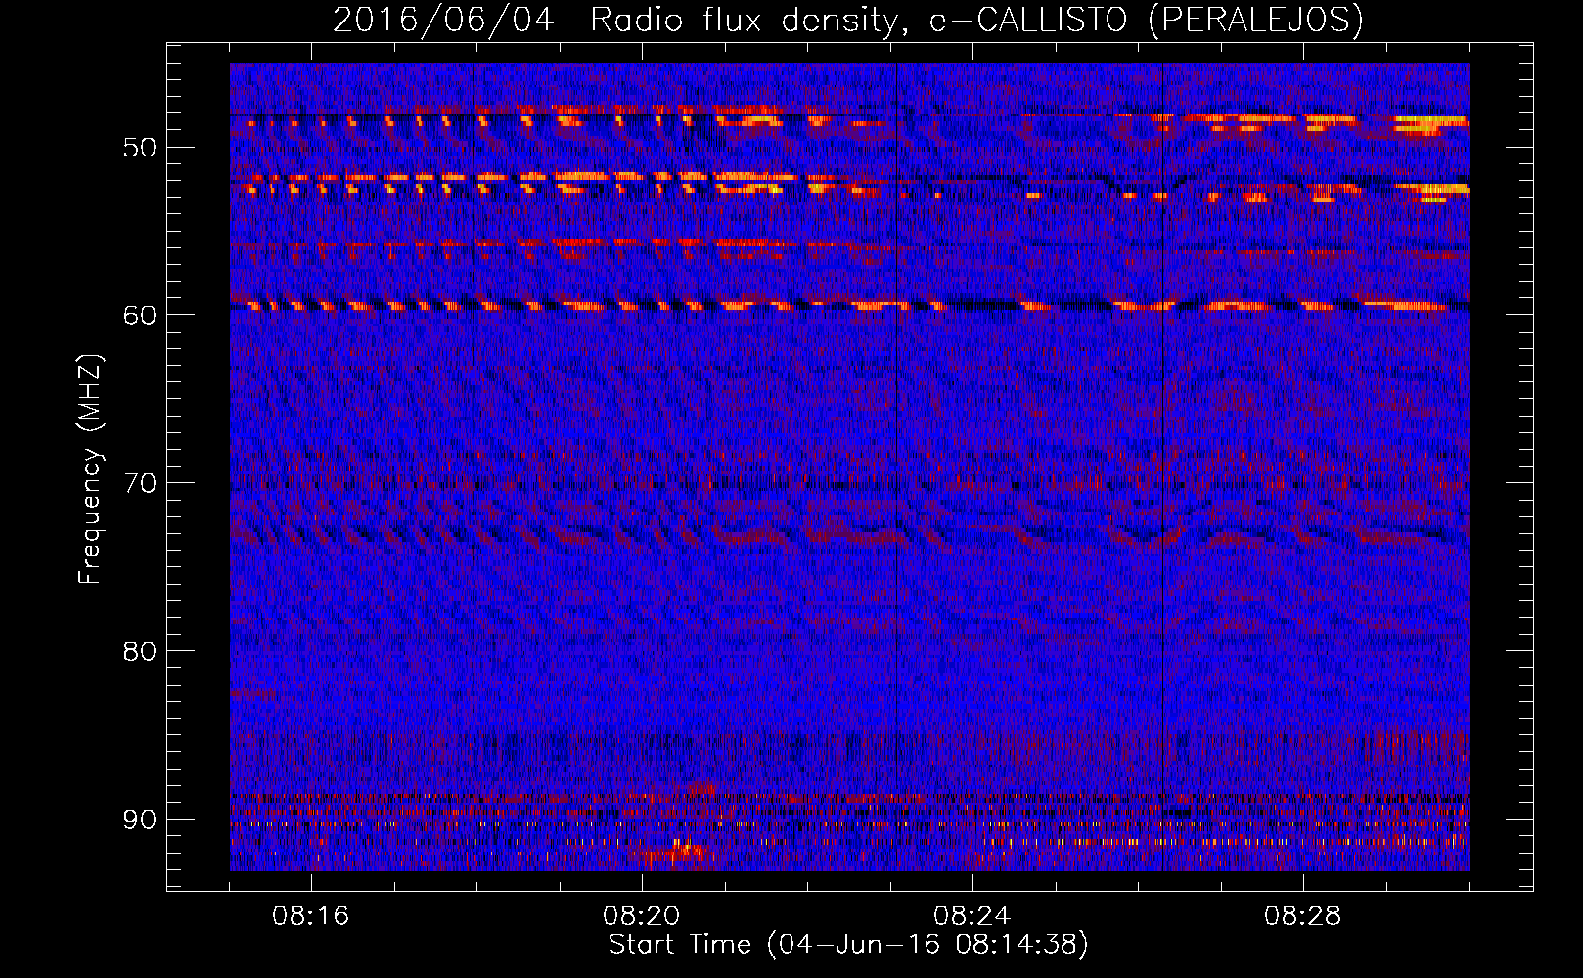
Task: Click the left 50 frequency tick label
Action: point(140,148)
